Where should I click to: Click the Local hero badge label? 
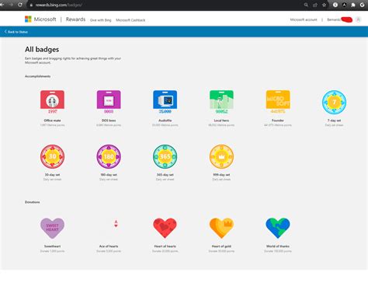point(221,121)
